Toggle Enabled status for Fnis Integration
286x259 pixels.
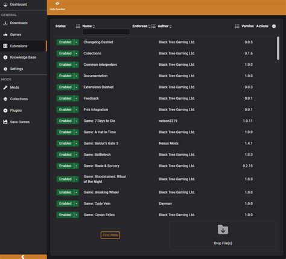(x=65, y=110)
